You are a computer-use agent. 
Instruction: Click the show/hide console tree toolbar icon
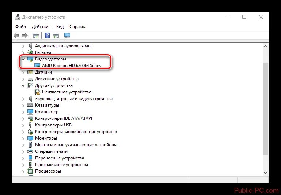[36, 36]
